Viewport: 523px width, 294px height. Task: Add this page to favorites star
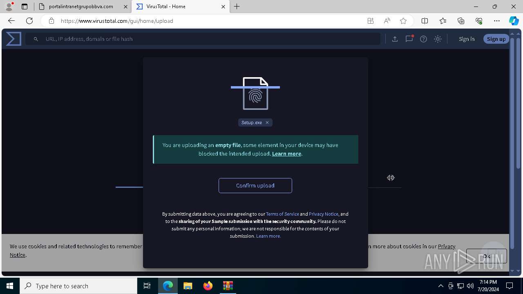tap(403, 21)
